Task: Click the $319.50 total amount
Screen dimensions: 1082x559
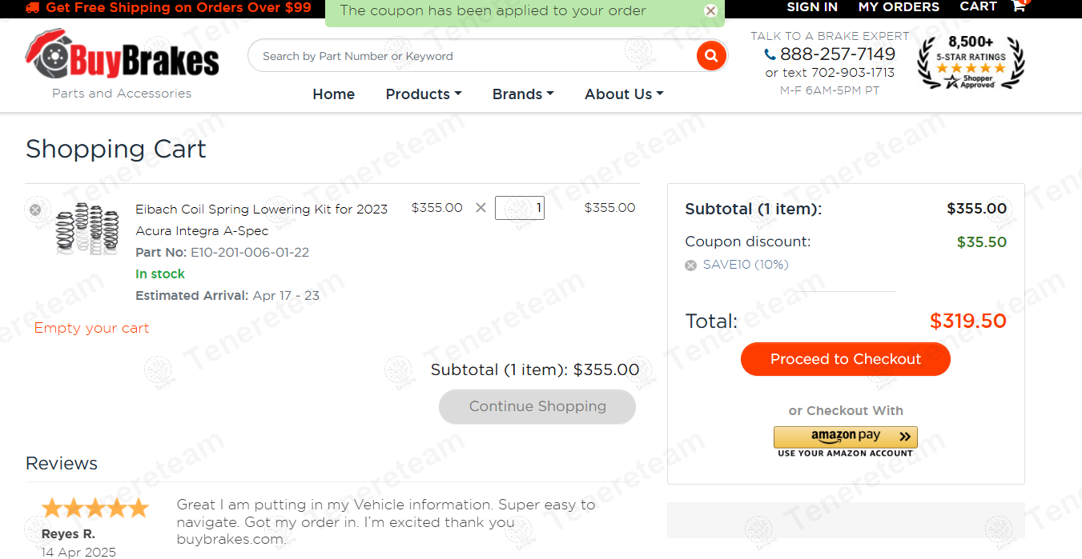Action: (967, 321)
